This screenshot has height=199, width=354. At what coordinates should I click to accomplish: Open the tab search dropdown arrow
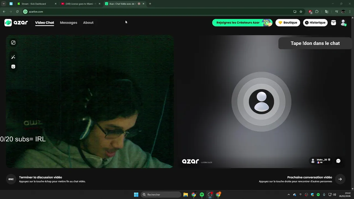click(x=4, y=4)
